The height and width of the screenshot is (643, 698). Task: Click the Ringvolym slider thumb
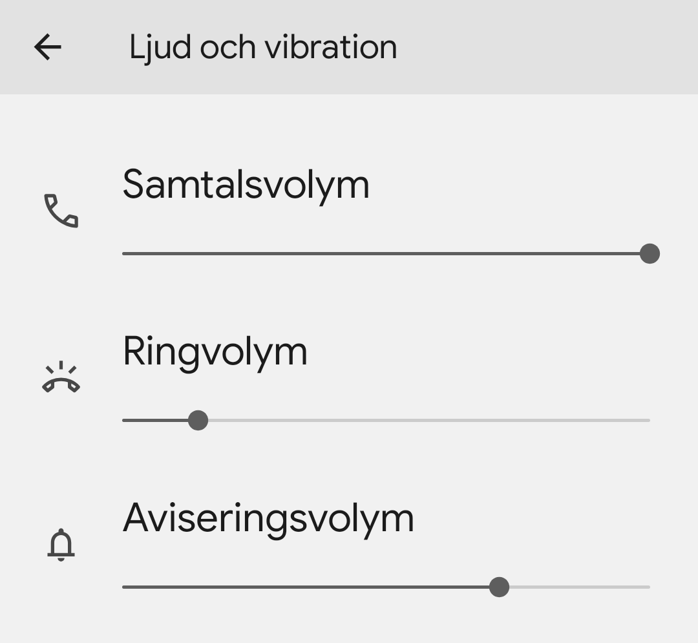click(199, 421)
